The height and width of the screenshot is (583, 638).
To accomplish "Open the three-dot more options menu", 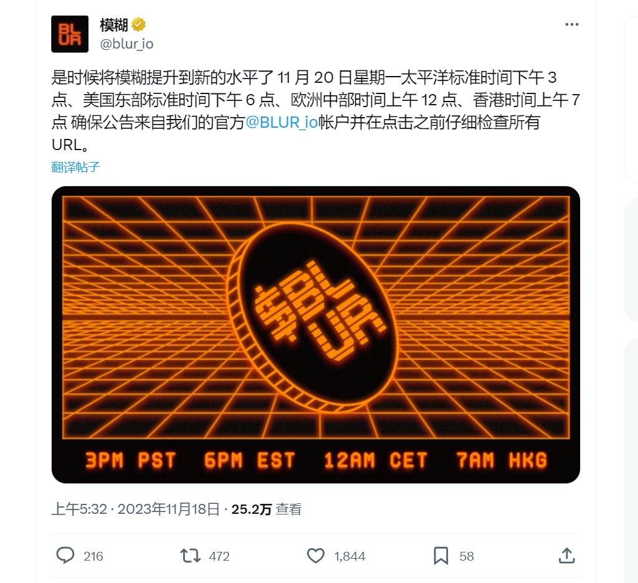I will pos(572,24).
